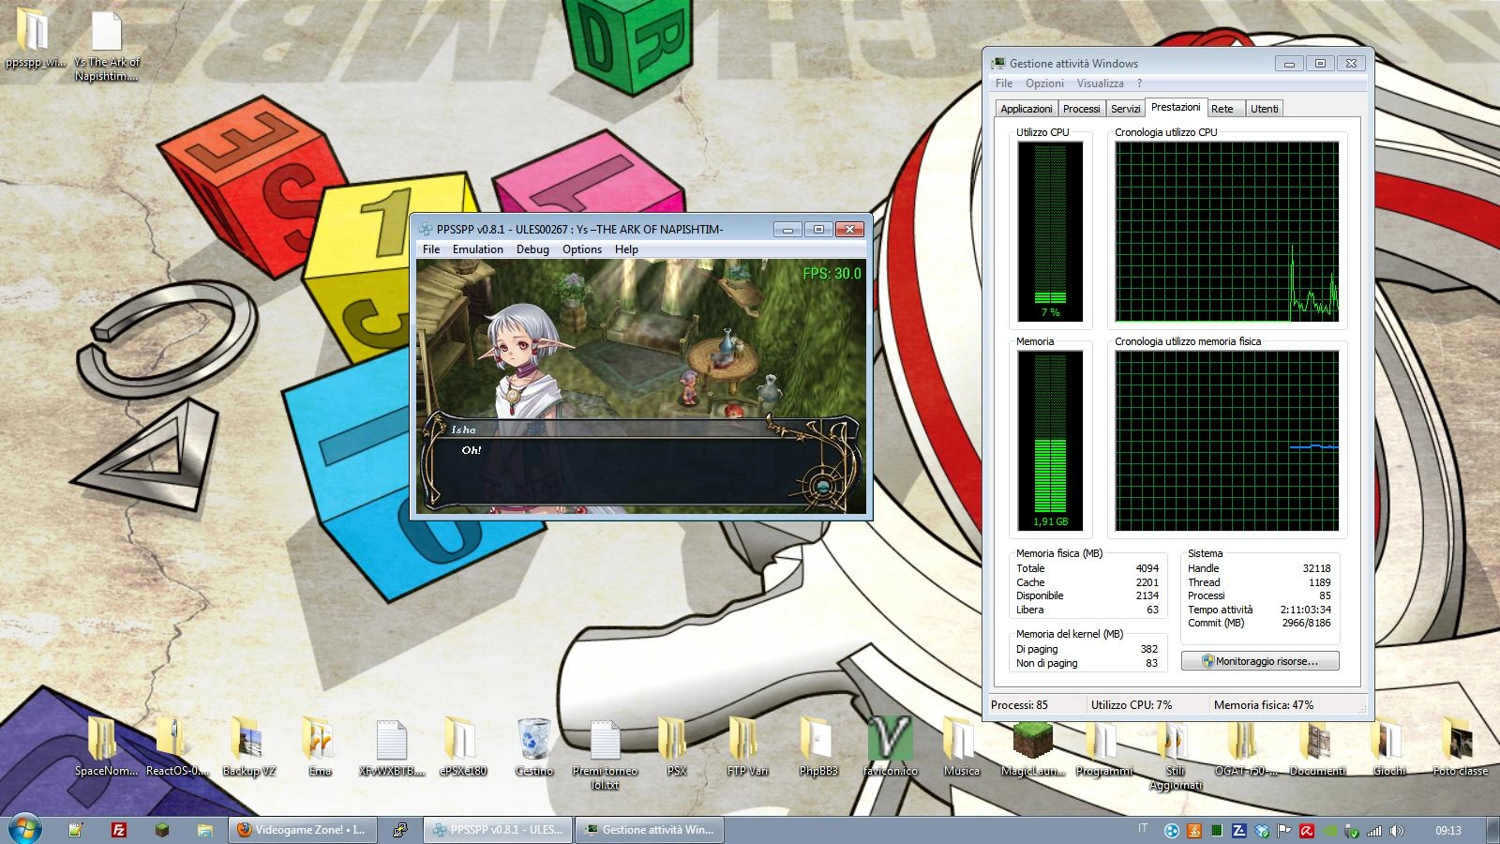Image resolution: width=1500 pixels, height=844 pixels.
Task: Open PPSSPP Emulation menu
Action: pos(478,249)
